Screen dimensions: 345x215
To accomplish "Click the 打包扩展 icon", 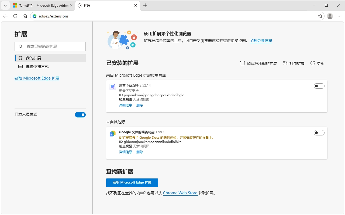I will [x=285, y=63].
